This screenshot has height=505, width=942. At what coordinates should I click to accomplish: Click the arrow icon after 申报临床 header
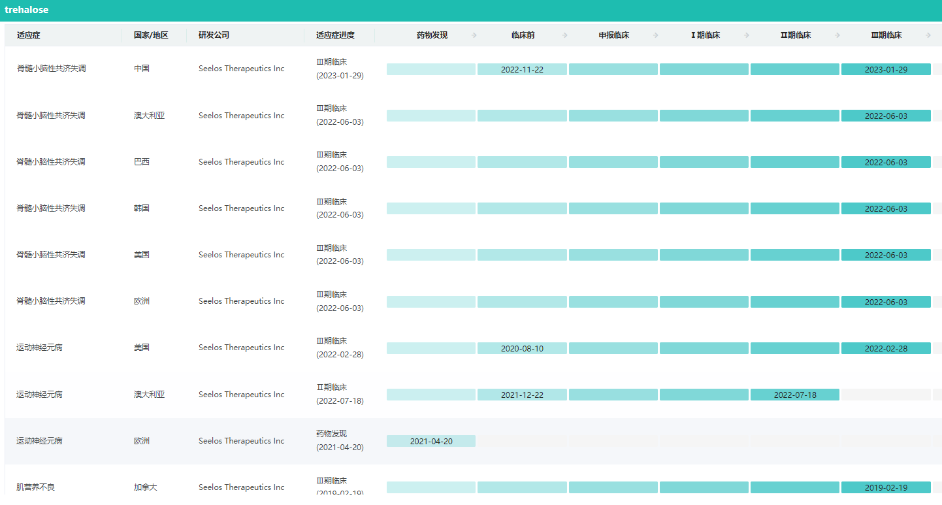tap(656, 35)
